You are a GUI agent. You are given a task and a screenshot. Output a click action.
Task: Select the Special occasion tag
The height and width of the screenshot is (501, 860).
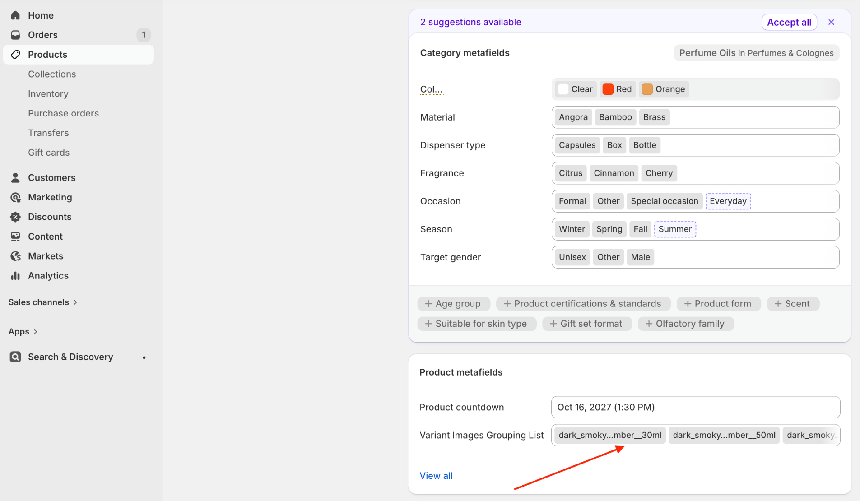coord(665,201)
